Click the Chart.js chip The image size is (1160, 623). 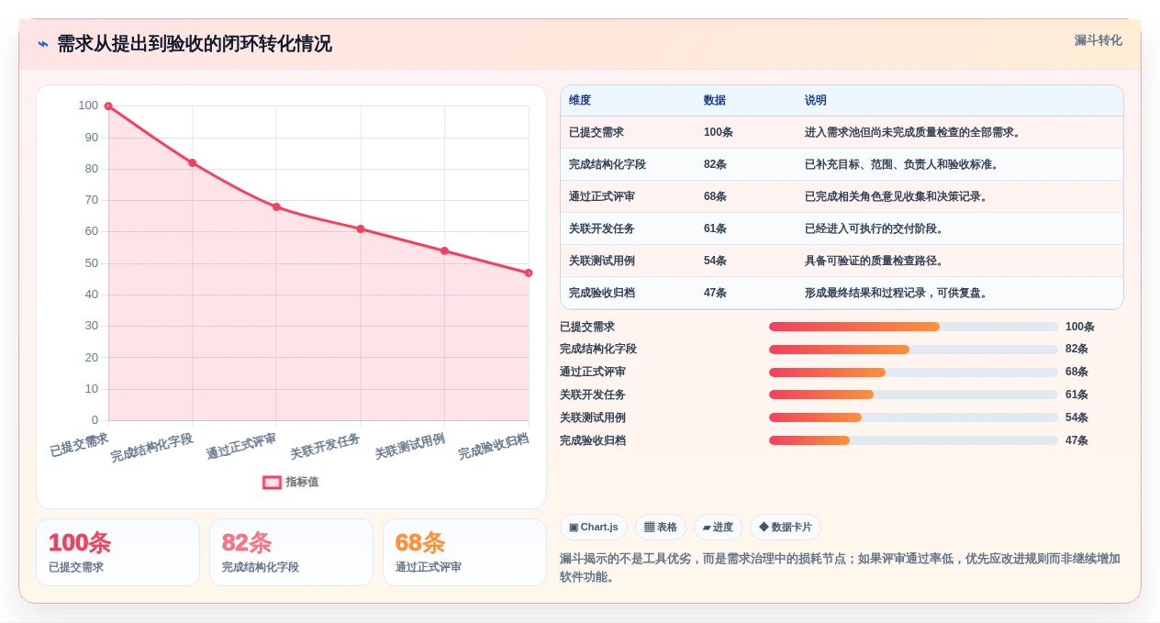594,528
